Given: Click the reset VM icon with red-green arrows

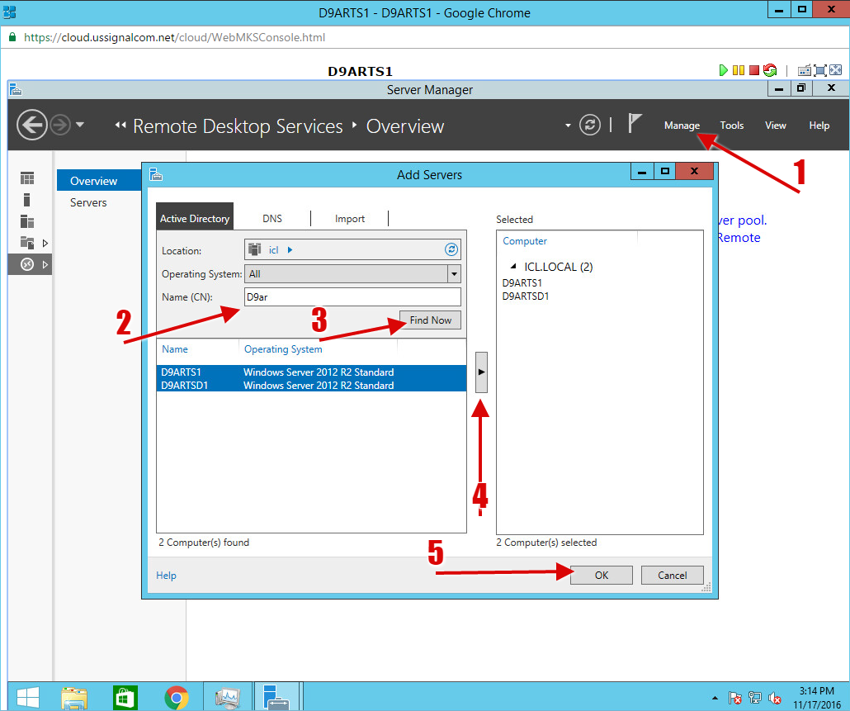Looking at the screenshot, I should point(770,70).
